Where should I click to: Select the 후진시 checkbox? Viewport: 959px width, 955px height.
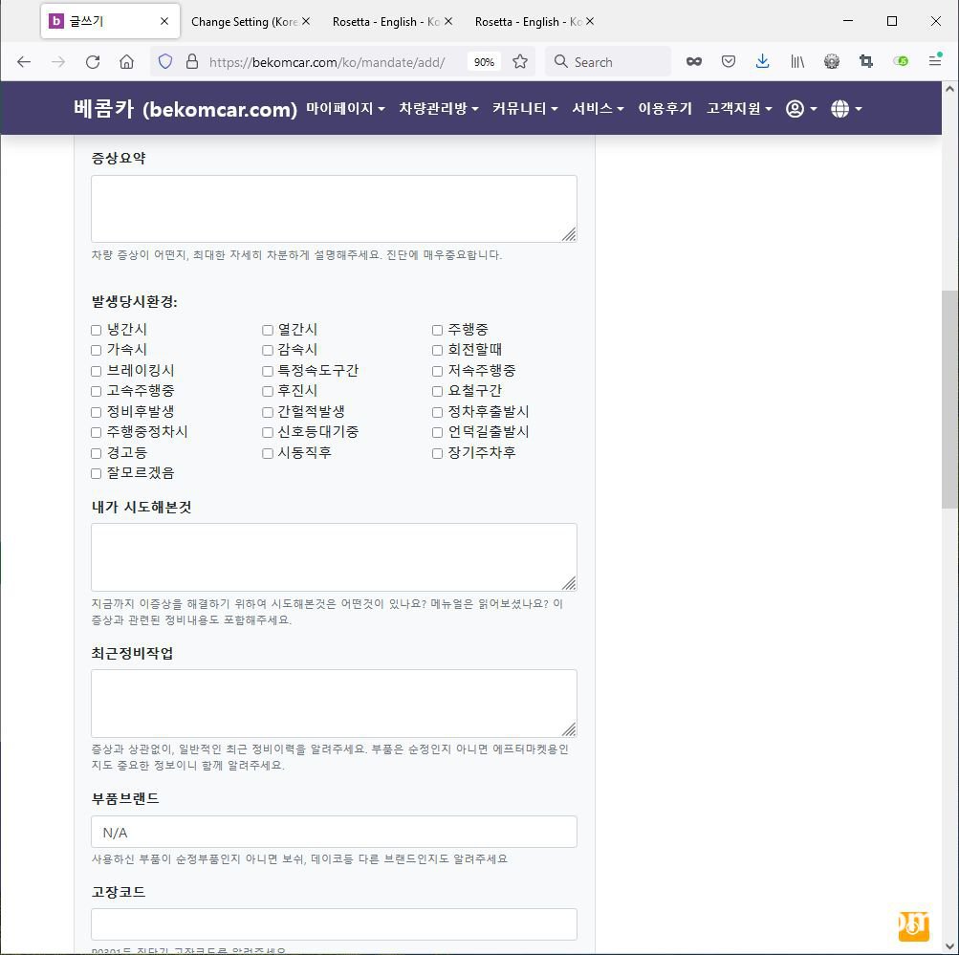268,391
